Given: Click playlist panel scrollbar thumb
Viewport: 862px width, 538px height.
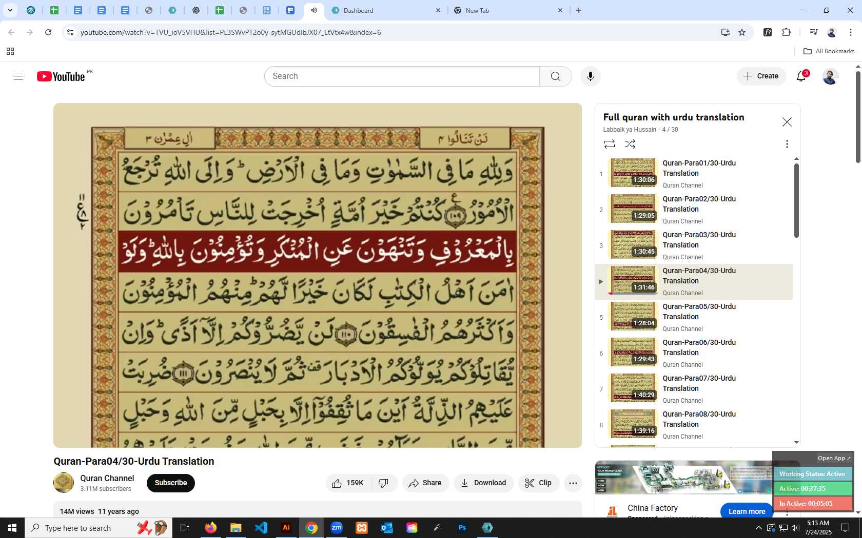Looking at the screenshot, I should pyautogui.click(x=796, y=200).
